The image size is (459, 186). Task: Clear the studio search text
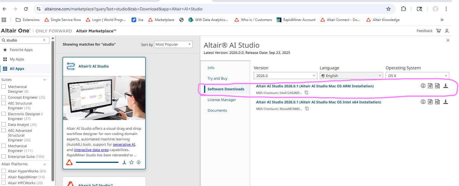click(44, 40)
